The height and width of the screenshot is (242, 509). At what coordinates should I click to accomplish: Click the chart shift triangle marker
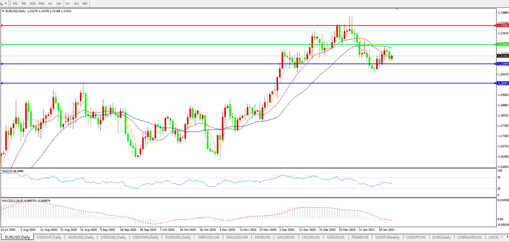(x=397, y=10)
